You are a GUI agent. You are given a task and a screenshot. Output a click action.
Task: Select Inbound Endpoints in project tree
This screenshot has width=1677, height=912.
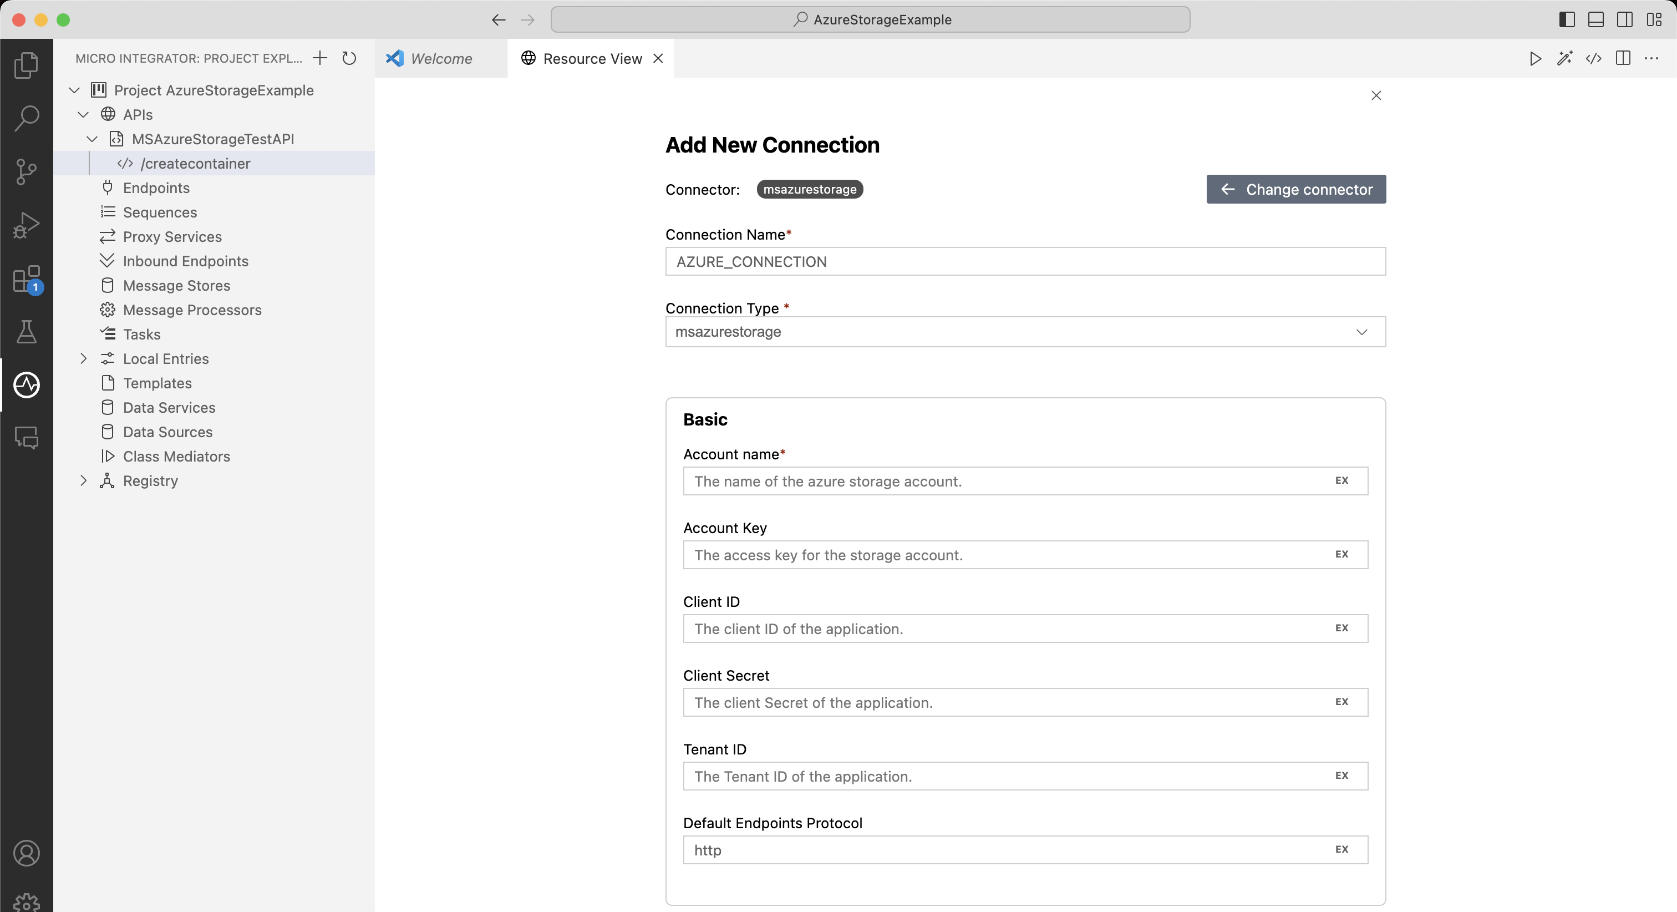pos(214,261)
